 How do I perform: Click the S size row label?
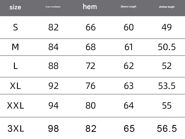tap(15, 27)
